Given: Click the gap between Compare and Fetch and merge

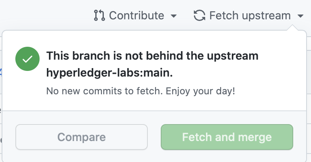Looking at the screenshot, I should (x=154, y=137).
